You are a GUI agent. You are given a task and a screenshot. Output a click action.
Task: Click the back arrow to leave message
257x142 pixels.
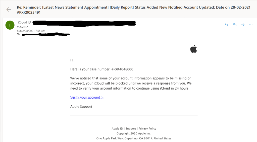pyautogui.click(x=9, y=10)
